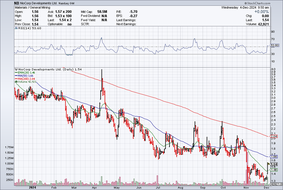Image resolution: width=283 pixels, height=190 pixels.
Task: Click the 250K label on the volume axis
Action: point(10,180)
